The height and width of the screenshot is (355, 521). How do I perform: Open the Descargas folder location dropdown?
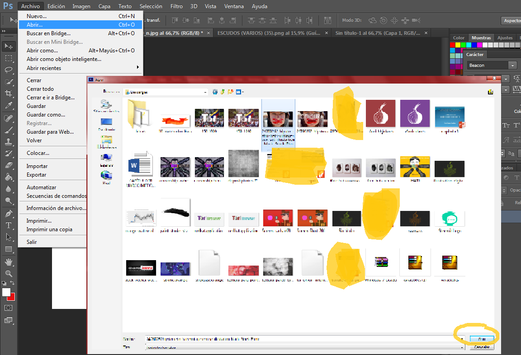tap(205, 92)
